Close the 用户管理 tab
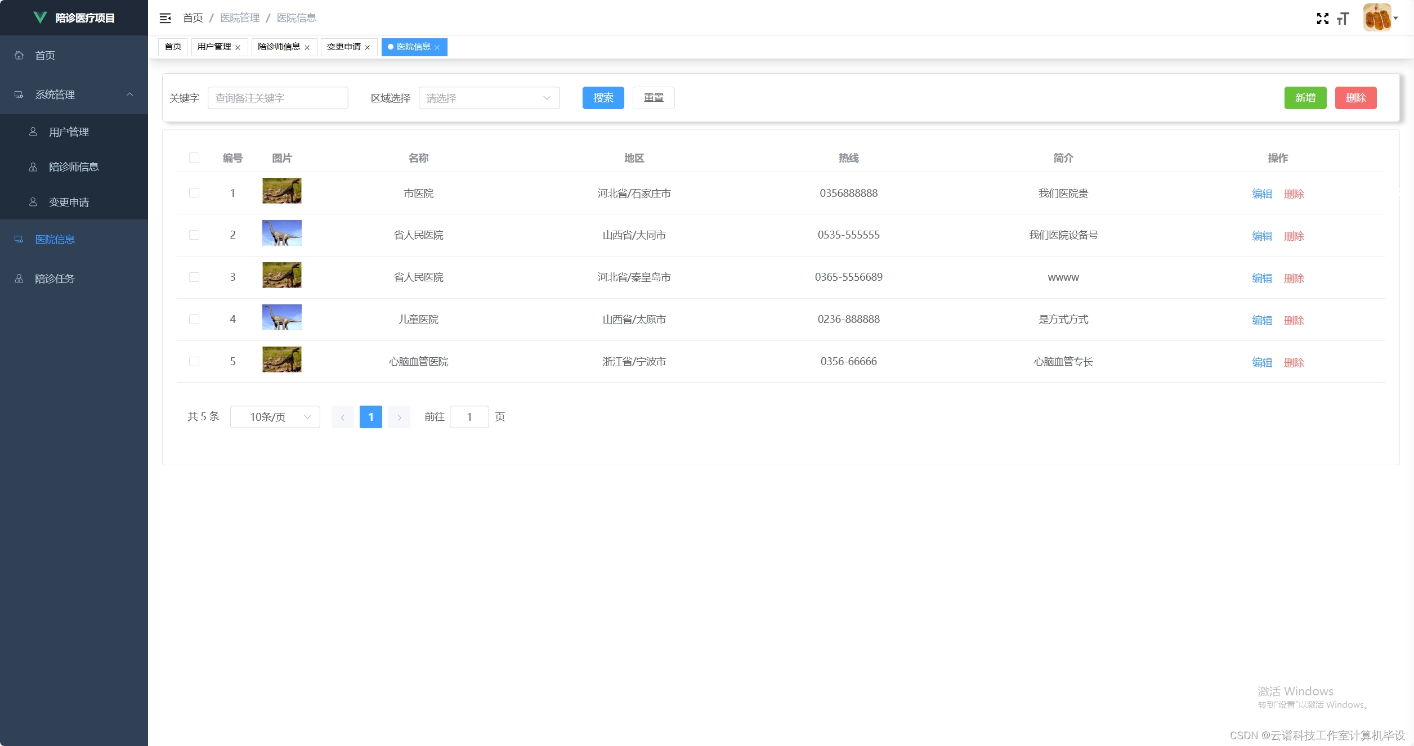Image resolution: width=1414 pixels, height=746 pixels. click(238, 48)
